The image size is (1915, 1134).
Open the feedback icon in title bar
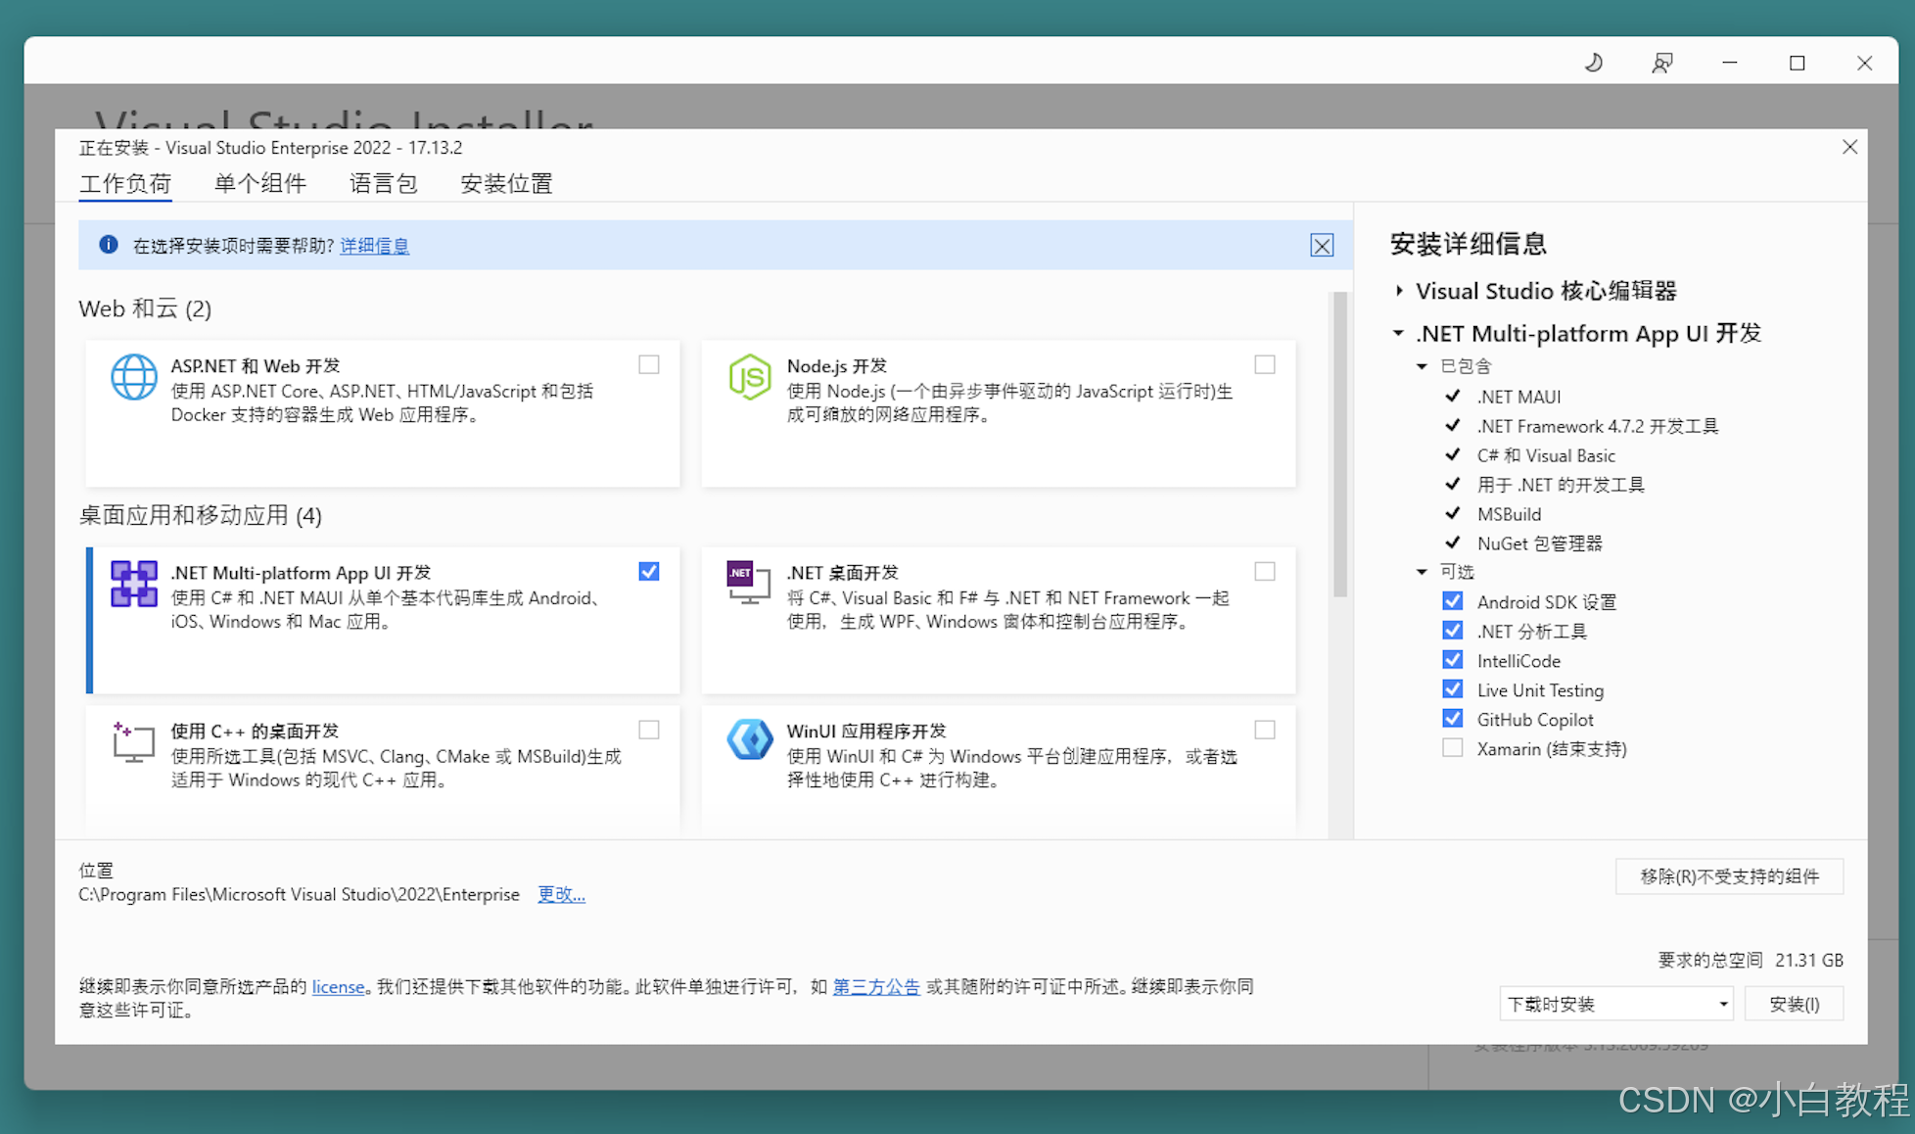(1661, 64)
